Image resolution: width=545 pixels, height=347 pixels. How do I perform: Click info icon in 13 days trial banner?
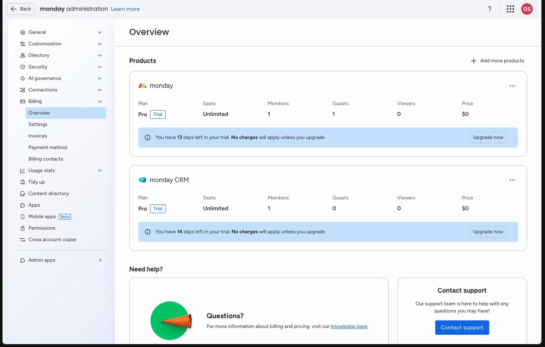coord(148,138)
